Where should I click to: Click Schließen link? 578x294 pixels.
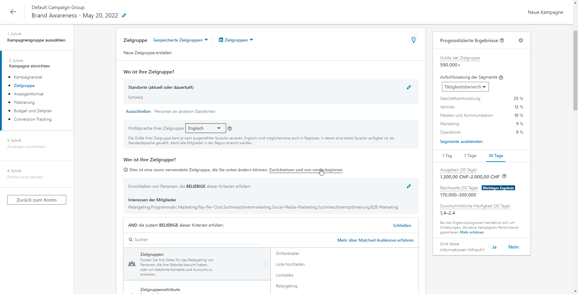click(x=402, y=225)
